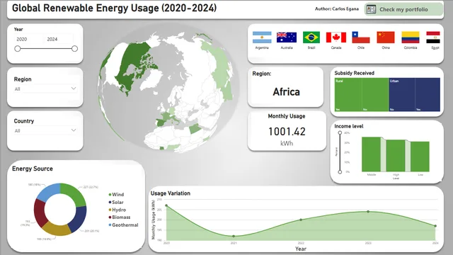The image size is (453, 255).
Task: Pick the Canada flag icon
Action: [336, 38]
